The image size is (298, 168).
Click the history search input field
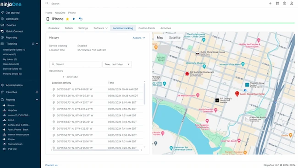75,64
